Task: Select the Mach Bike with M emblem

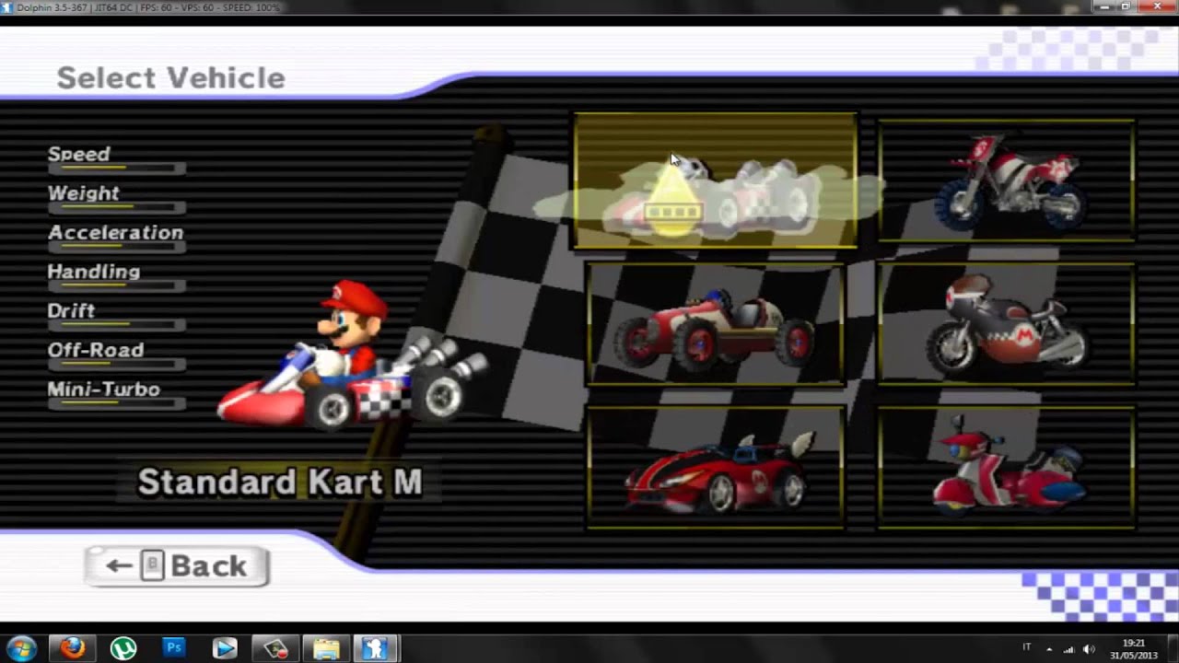Action: (x=1006, y=324)
